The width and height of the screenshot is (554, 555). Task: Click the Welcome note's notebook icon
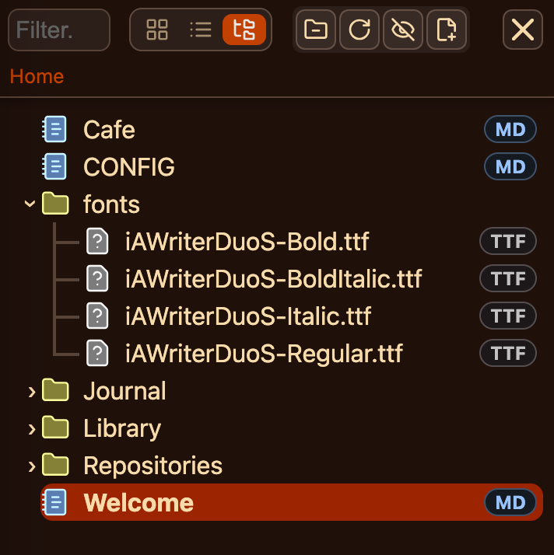pyautogui.click(x=54, y=503)
